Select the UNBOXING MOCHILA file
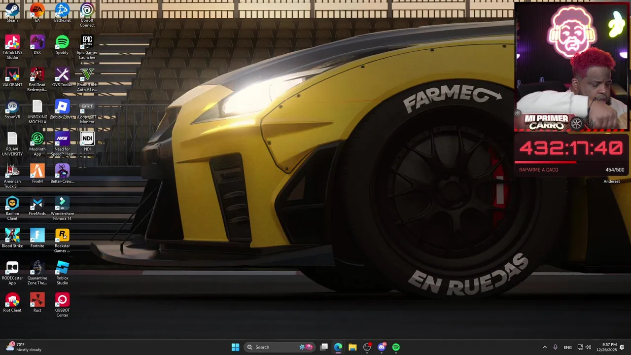This screenshot has width=631, height=355. tap(37, 112)
